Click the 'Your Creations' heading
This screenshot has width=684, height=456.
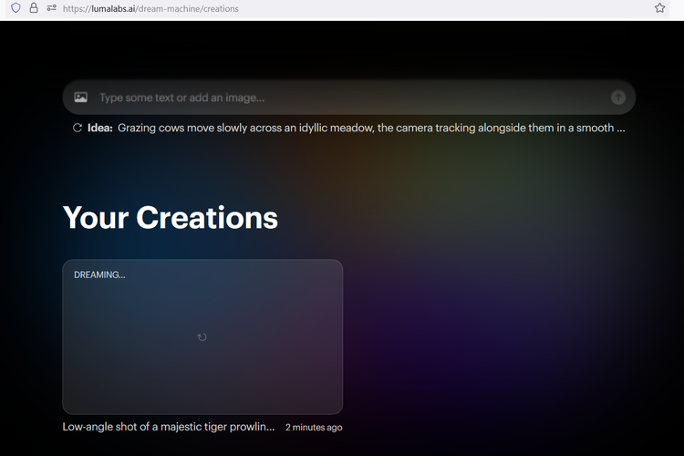click(x=171, y=218)
